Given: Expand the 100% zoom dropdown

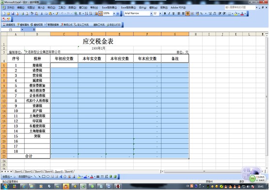Looking at the screenshot, I should 114,14.
